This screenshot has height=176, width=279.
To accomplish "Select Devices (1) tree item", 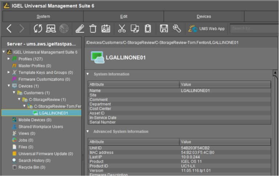I will (x=28, y=86).
